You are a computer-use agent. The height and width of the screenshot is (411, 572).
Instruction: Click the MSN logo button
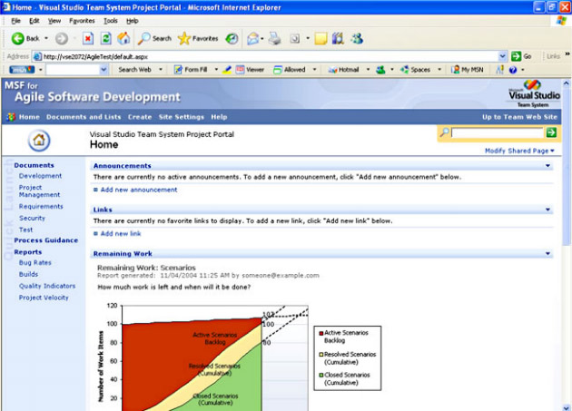[22, 69]
